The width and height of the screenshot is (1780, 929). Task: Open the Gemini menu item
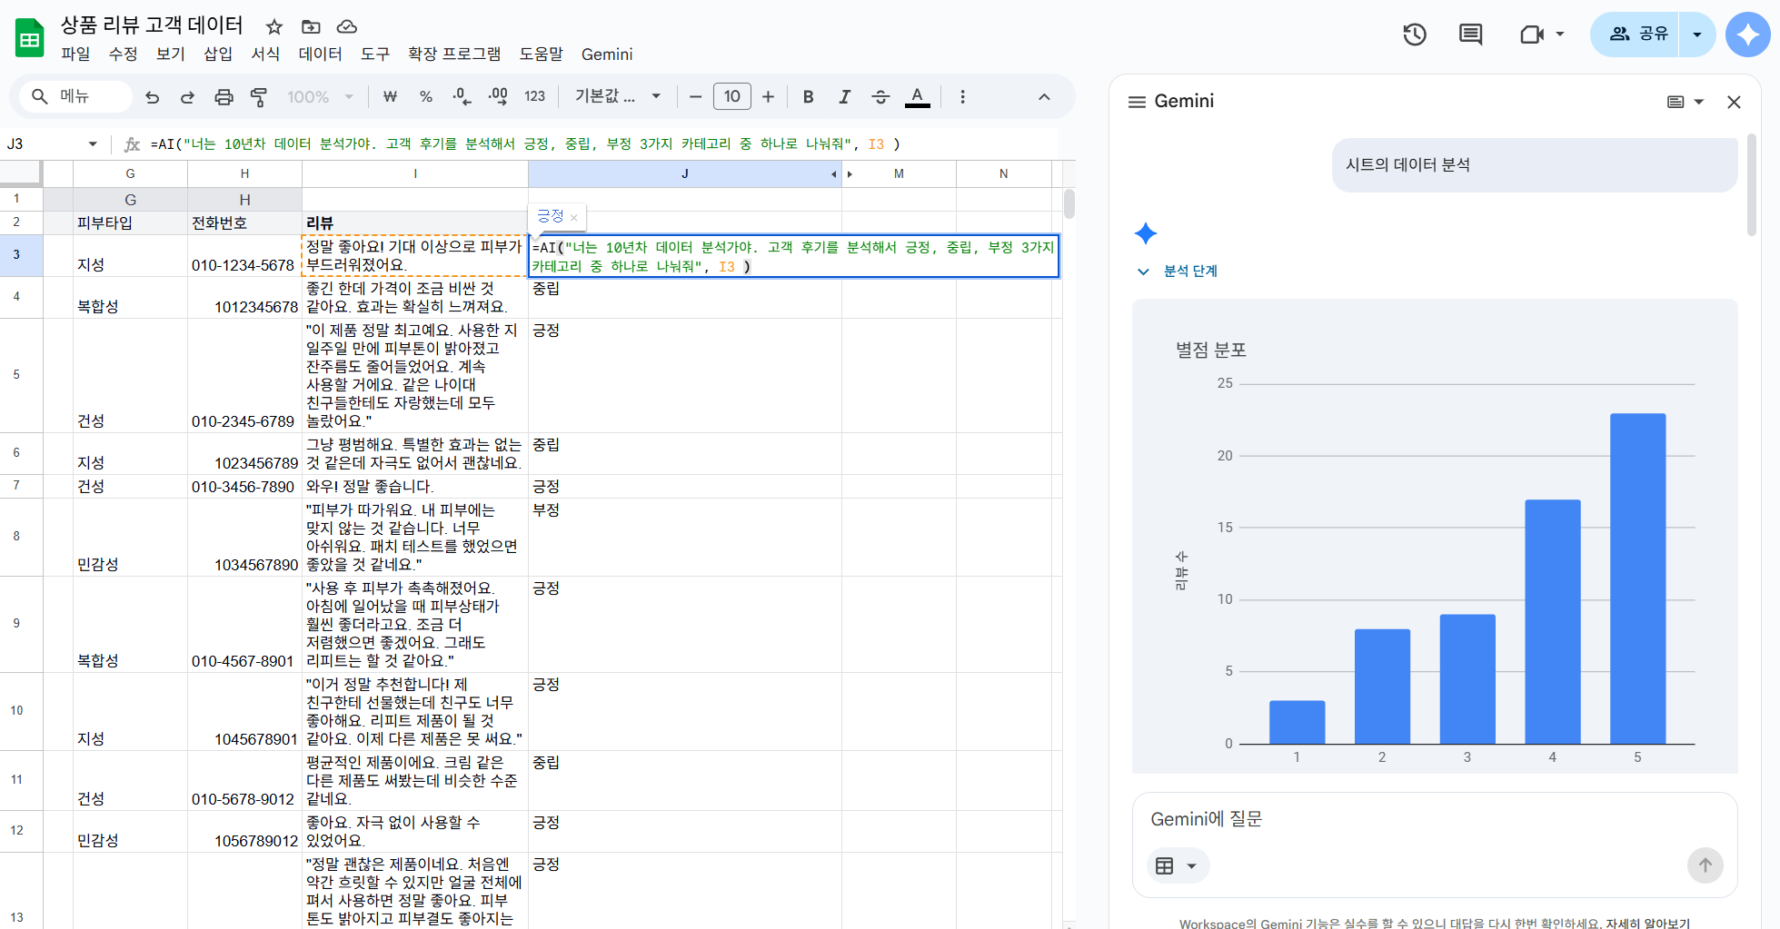606,54
